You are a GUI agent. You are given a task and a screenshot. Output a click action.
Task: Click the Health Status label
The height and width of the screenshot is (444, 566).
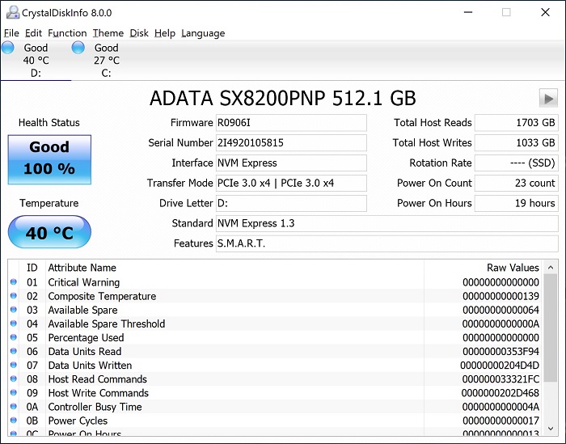click(49, 123)
